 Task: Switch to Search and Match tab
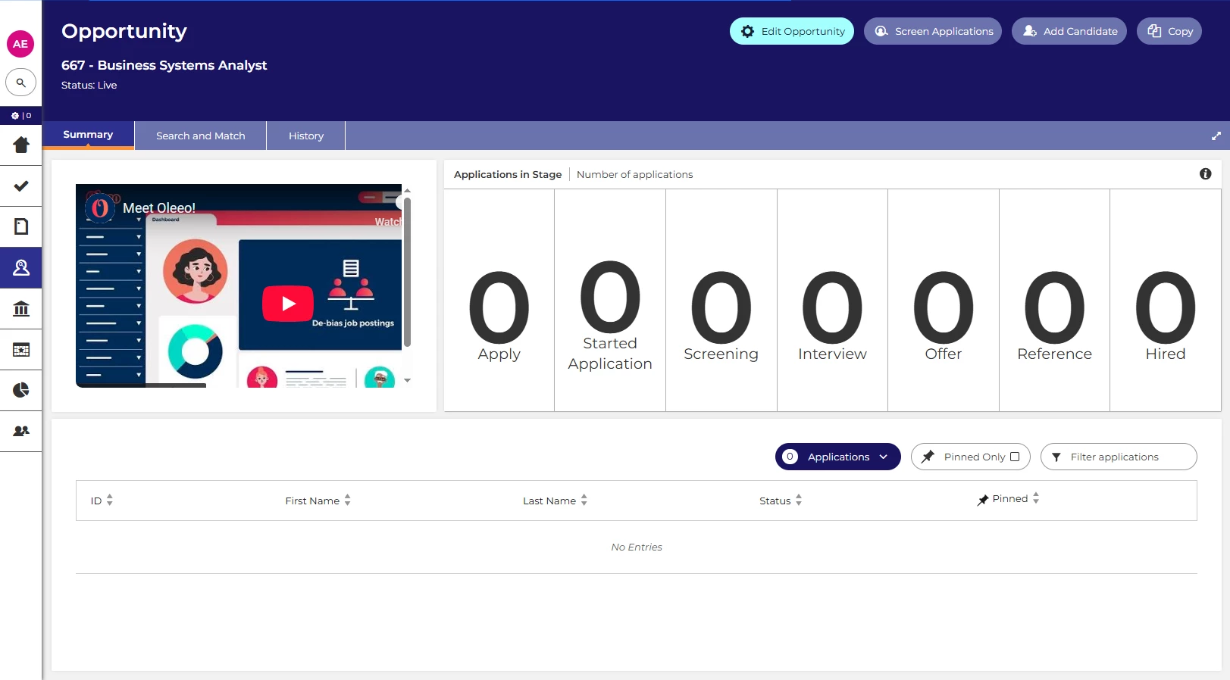(x=201, y=136)
